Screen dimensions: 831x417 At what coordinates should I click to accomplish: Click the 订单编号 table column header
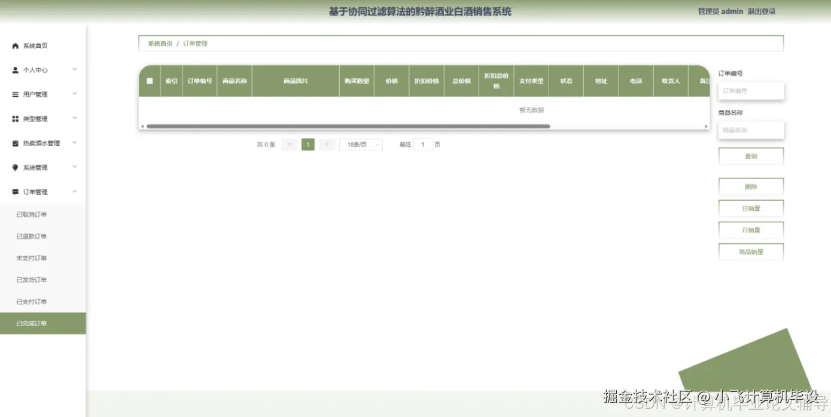click(x=200, y=81)
